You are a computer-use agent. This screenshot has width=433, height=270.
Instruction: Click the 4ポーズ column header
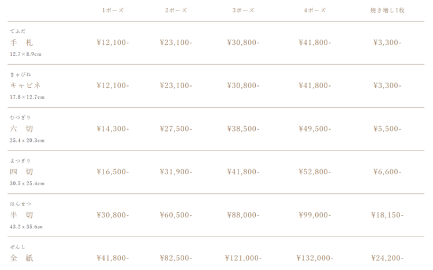(x=315, y=10)
